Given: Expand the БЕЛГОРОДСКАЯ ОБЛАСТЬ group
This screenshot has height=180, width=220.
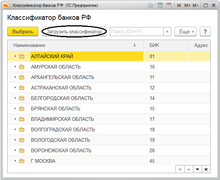Looking at the screenshot, I should pyautogui.click(x=15, y=98).
